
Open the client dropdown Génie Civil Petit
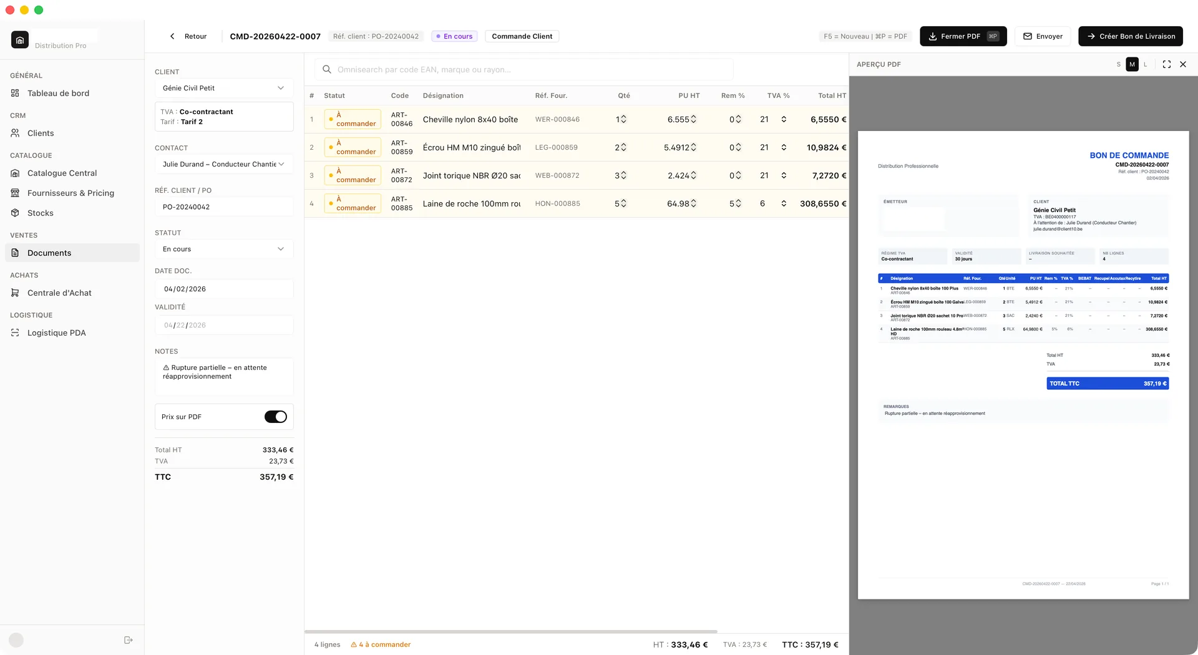[x=223, y=88]
